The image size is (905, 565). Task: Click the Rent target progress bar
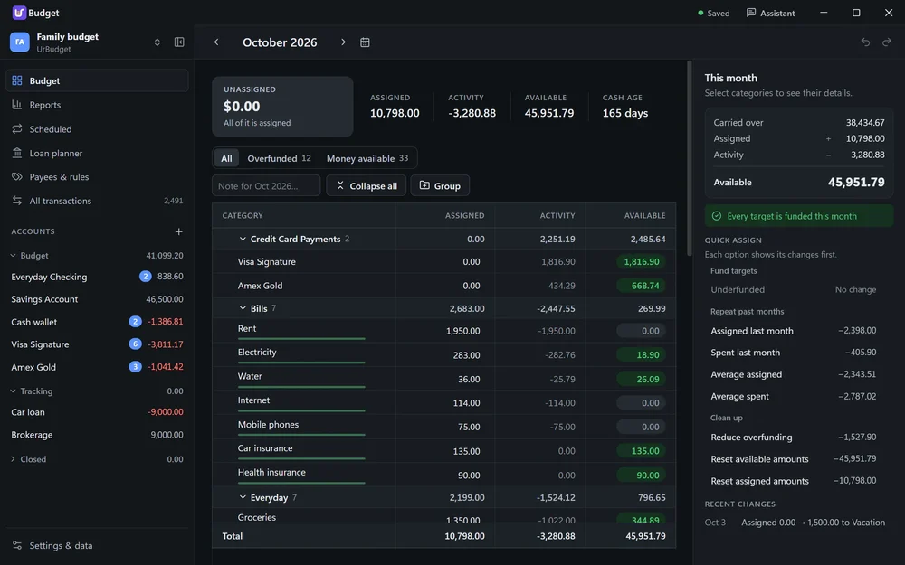(x=301, y=339)
